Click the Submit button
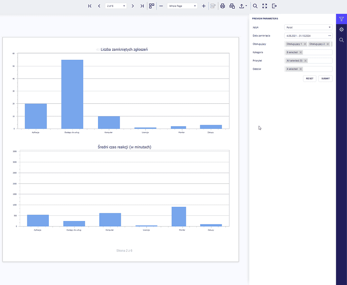347x285 pixels. 325,78
